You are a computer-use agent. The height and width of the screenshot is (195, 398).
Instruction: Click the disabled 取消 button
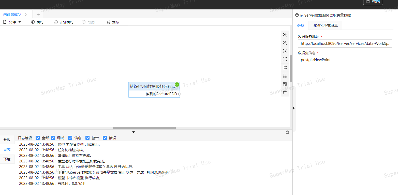point(88,22)
